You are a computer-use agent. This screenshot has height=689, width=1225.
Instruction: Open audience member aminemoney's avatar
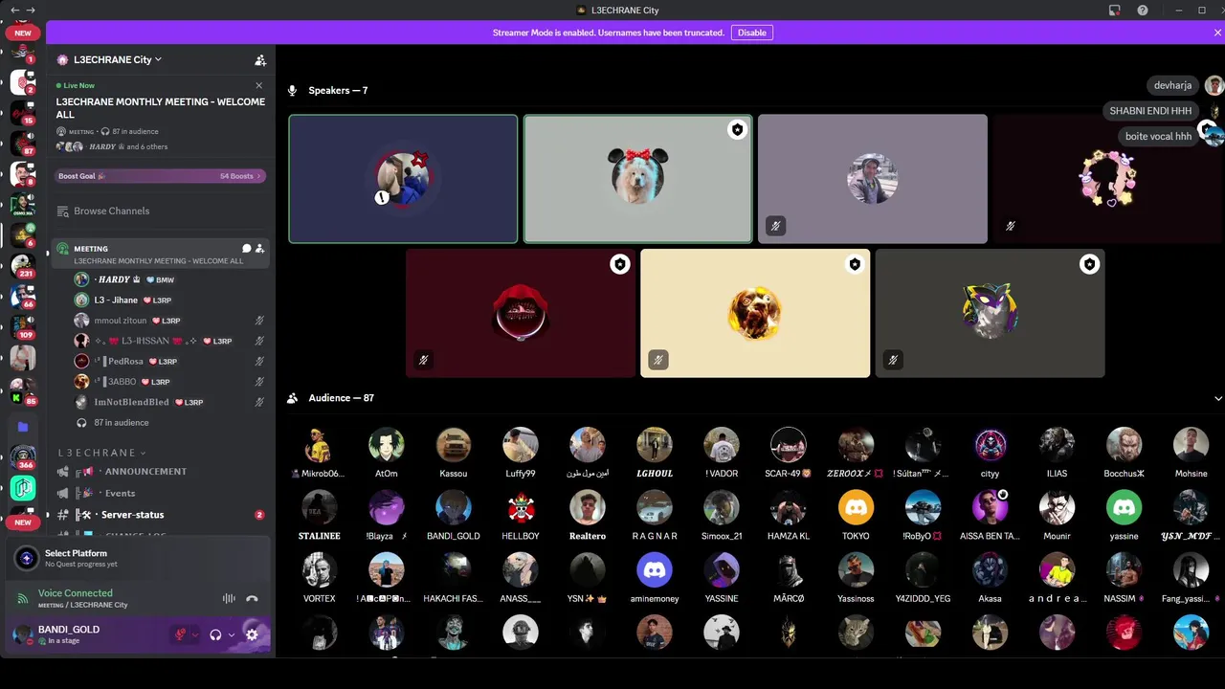[655, 569]
